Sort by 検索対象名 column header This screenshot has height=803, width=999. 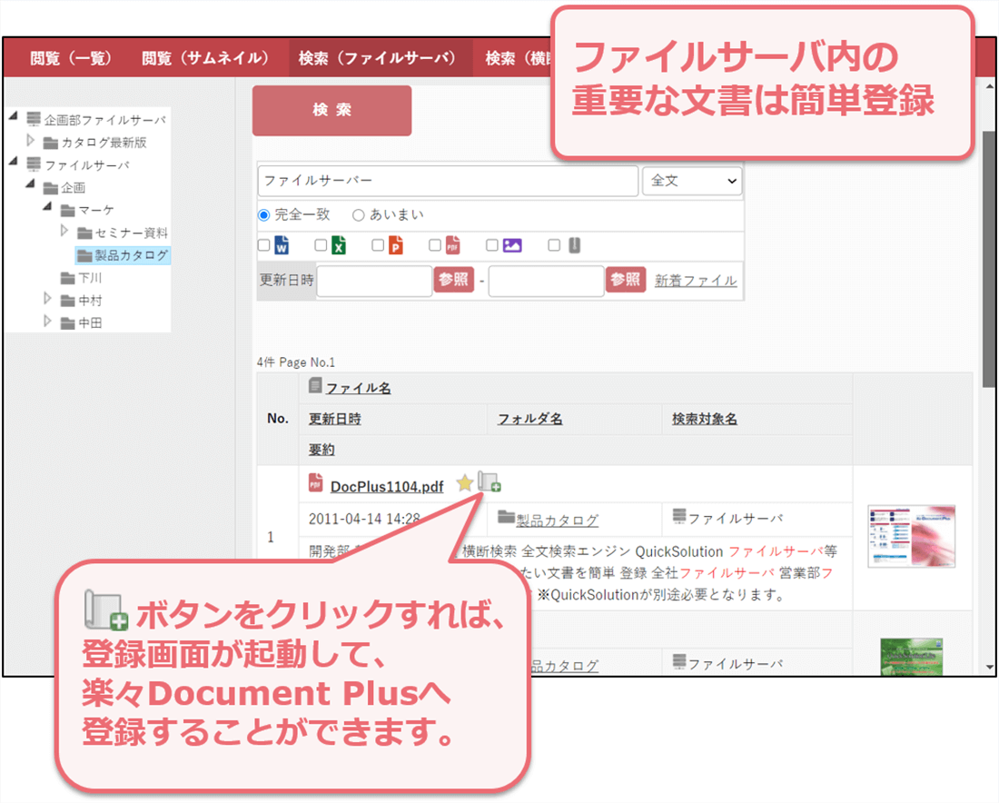[x=705, y=419]
